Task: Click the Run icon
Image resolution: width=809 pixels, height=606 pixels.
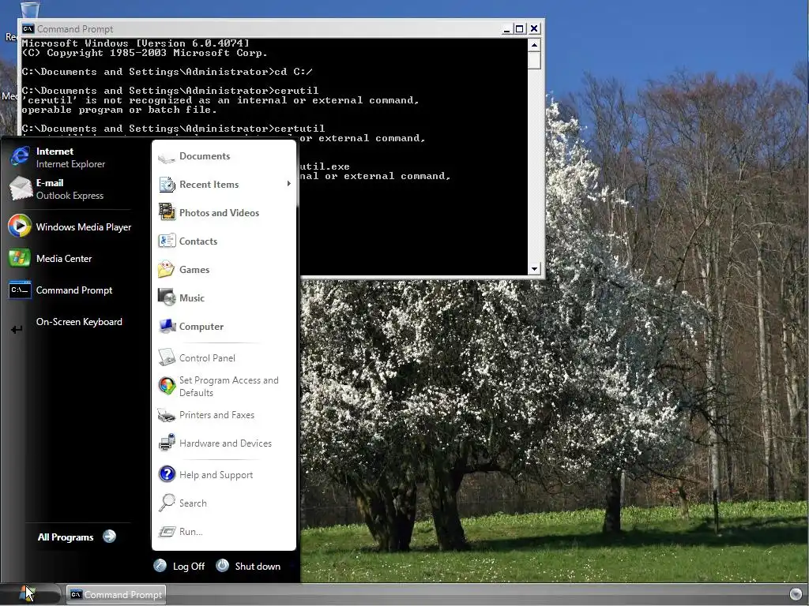Action: (167, 531)
